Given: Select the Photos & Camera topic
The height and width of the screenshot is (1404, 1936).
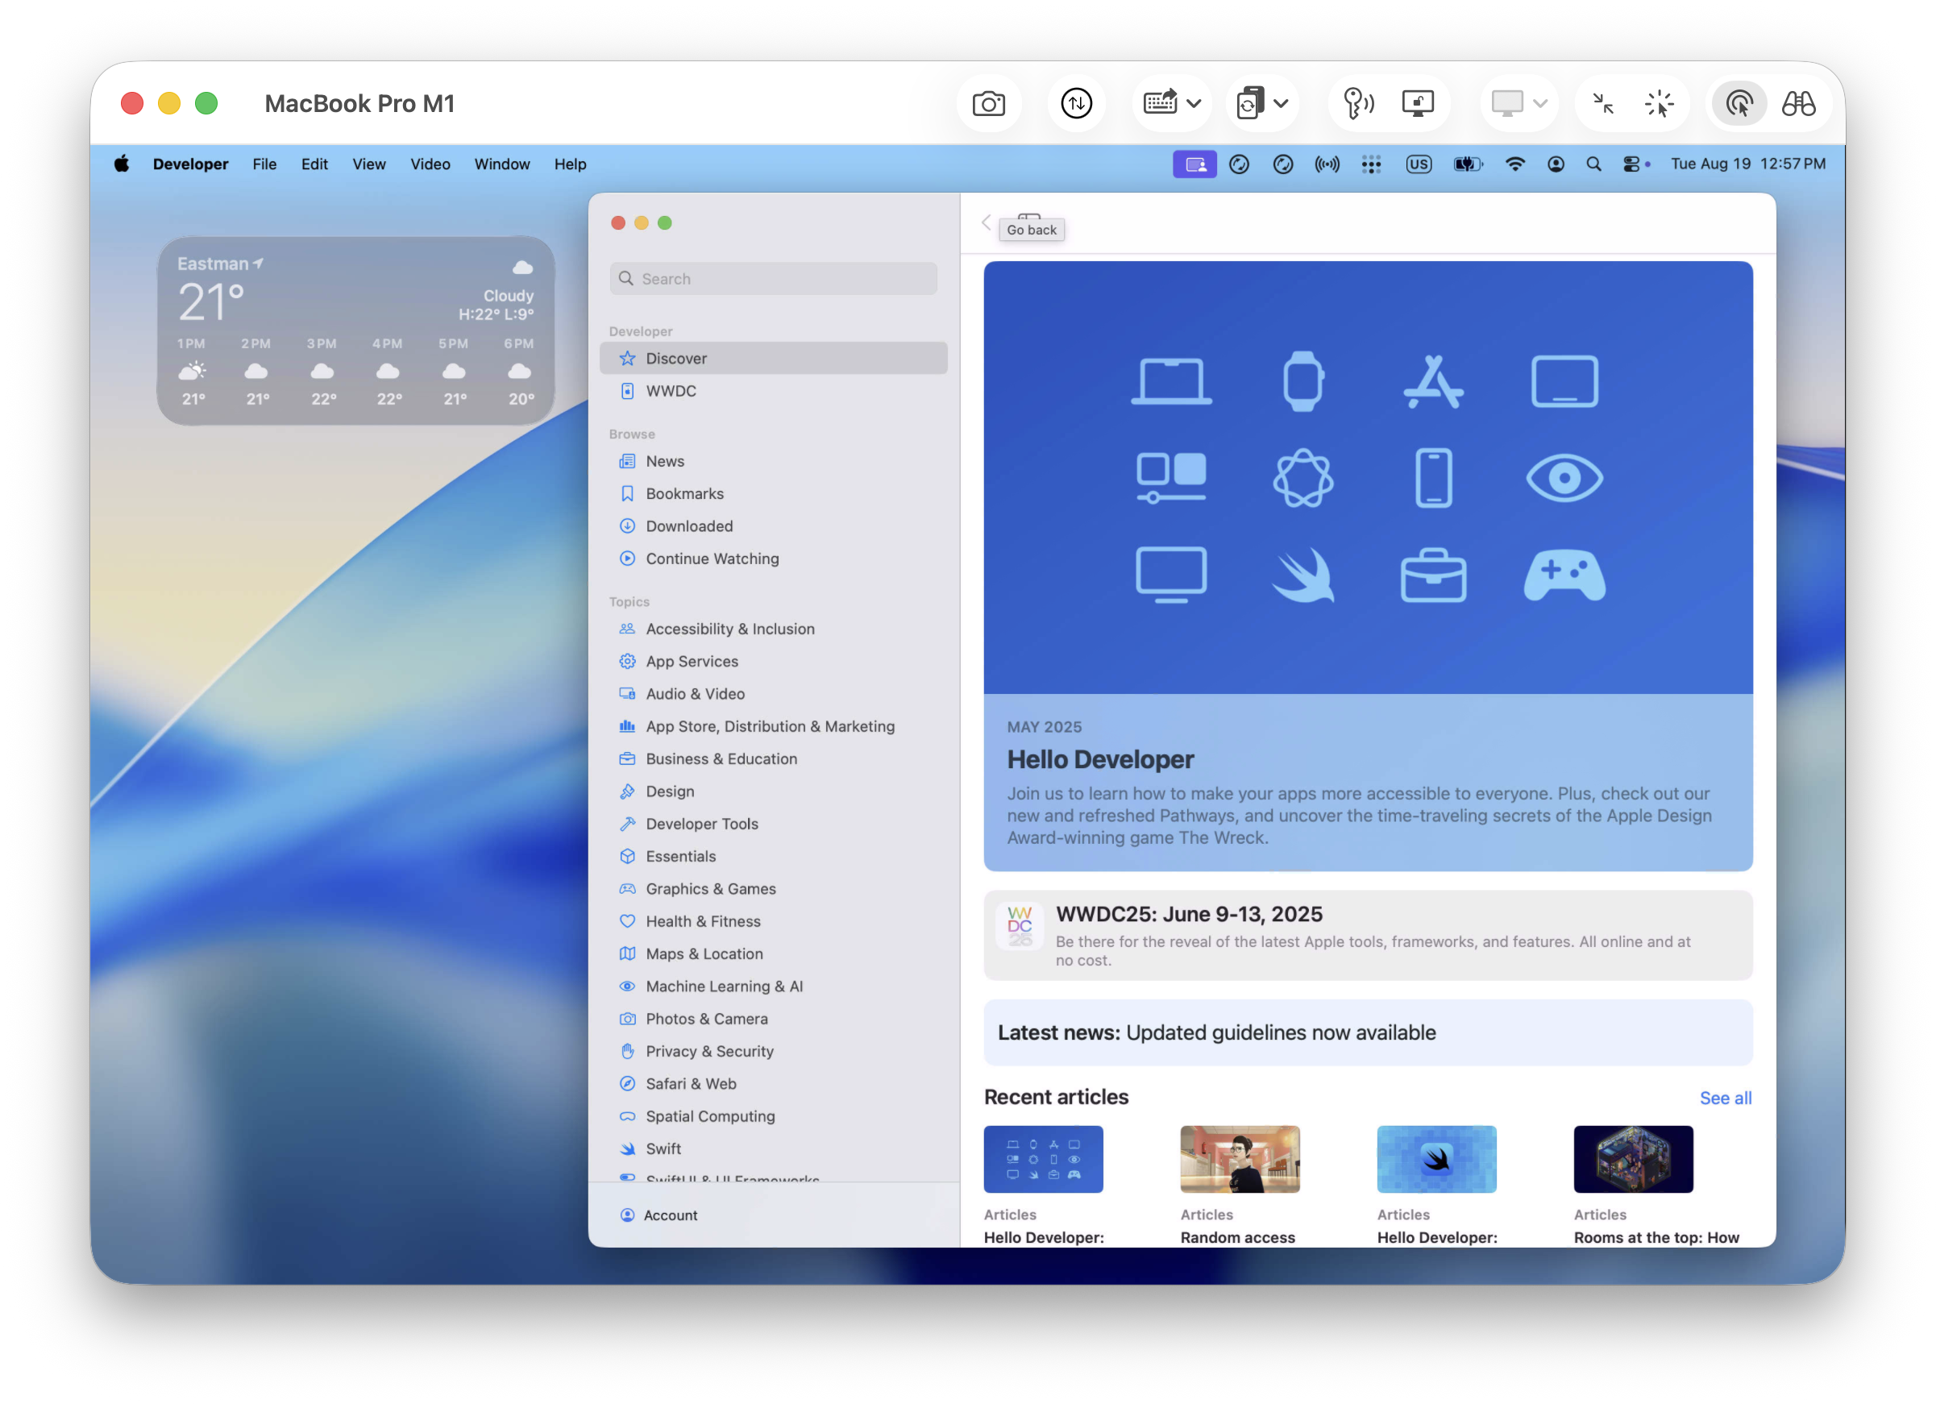Looking at the screenshot, I should (x=772, y=1018).
